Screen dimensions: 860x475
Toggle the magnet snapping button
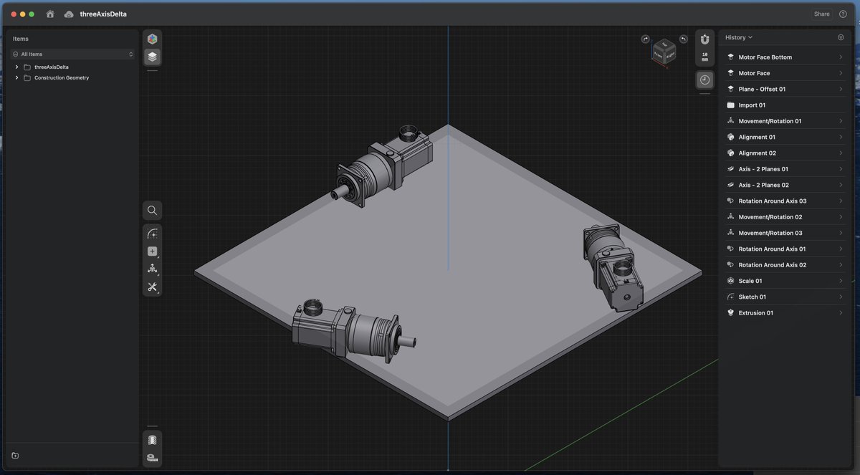pyautogui.click(x=704, y=39)
